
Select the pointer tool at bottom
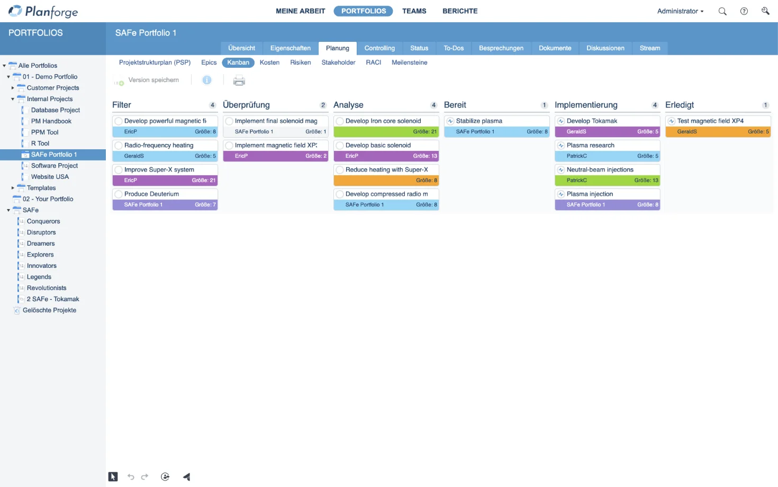(113, 476)
